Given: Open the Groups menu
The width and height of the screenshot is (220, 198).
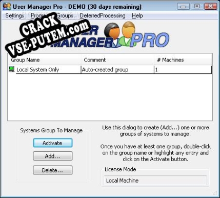Looking at the screenshot, I should coord(65,15).
